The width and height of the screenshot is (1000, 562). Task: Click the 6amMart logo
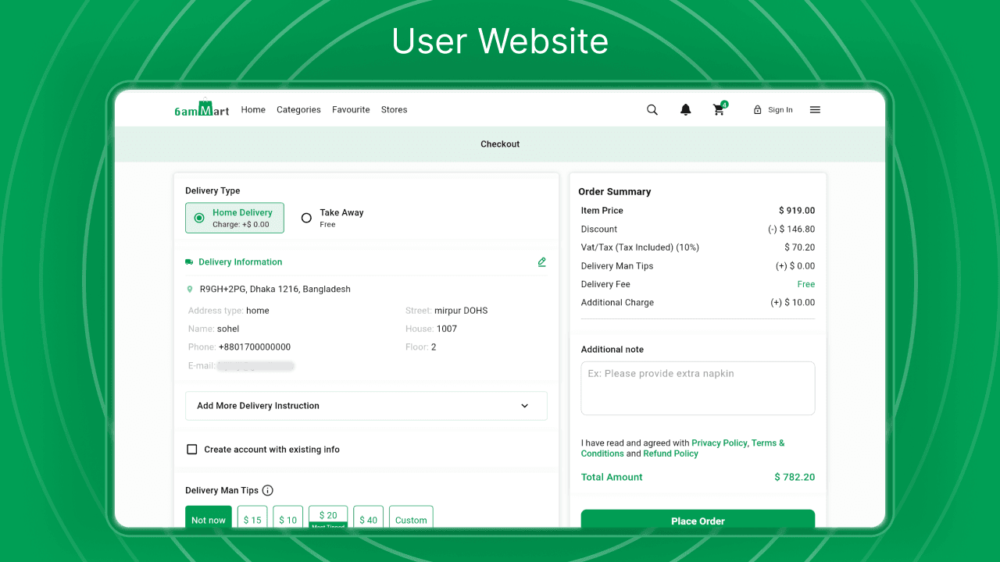pos(202,109)
